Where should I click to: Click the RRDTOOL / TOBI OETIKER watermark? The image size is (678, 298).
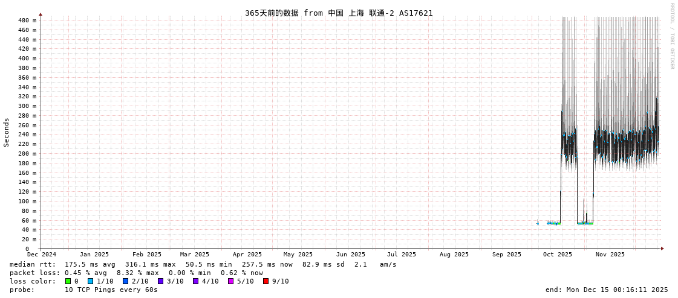(x=672, y=36)
